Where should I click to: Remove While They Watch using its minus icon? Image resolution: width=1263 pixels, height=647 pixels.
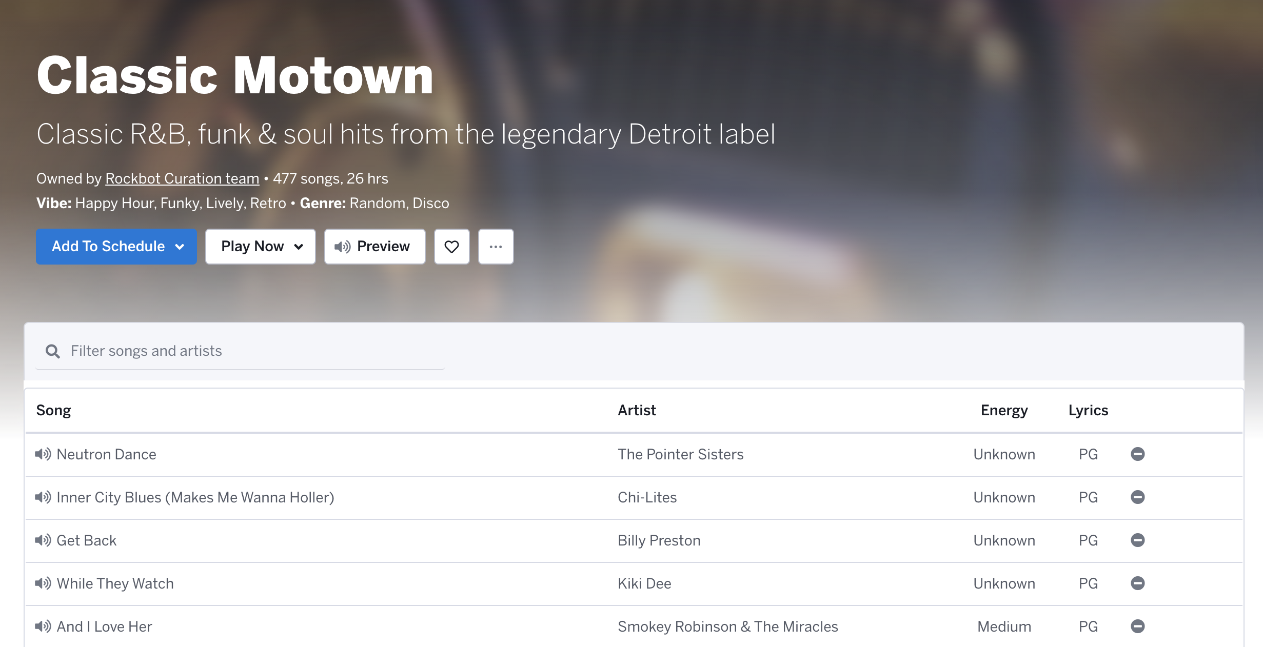1138,583
